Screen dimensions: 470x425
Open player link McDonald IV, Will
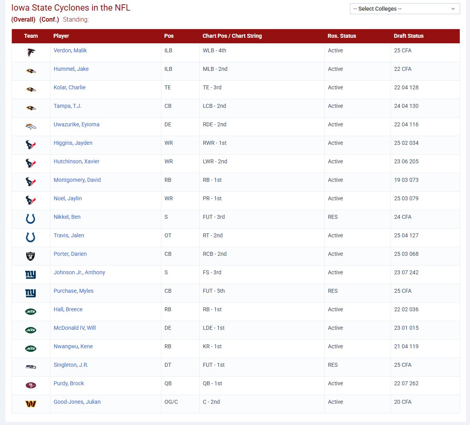tap(75, 328)
